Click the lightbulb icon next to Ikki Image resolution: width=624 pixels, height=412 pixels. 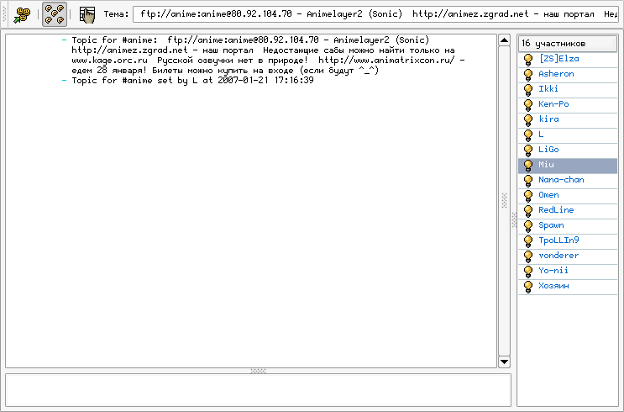[528, 89]
